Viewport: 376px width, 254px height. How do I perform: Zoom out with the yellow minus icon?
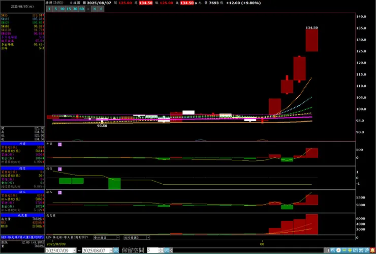tap(344, 250)
